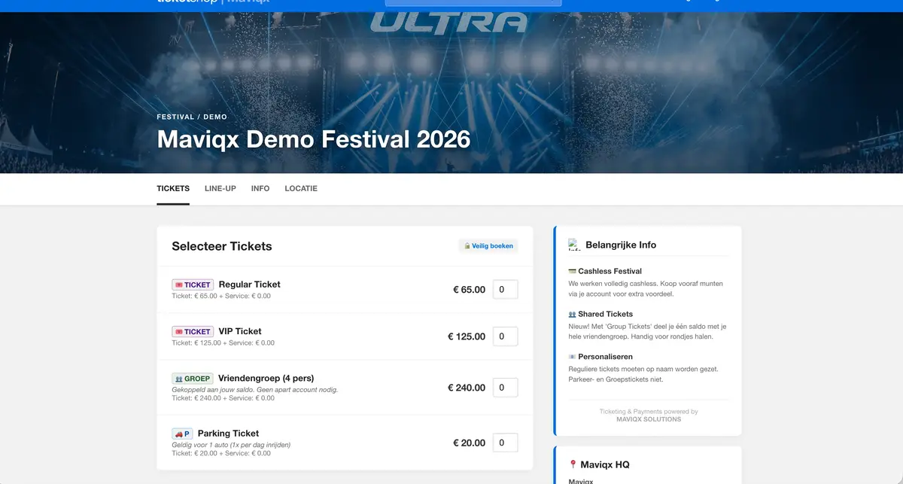
Task: Open the ticketshop Maviqx logo
Action: (x=212, y=2)
